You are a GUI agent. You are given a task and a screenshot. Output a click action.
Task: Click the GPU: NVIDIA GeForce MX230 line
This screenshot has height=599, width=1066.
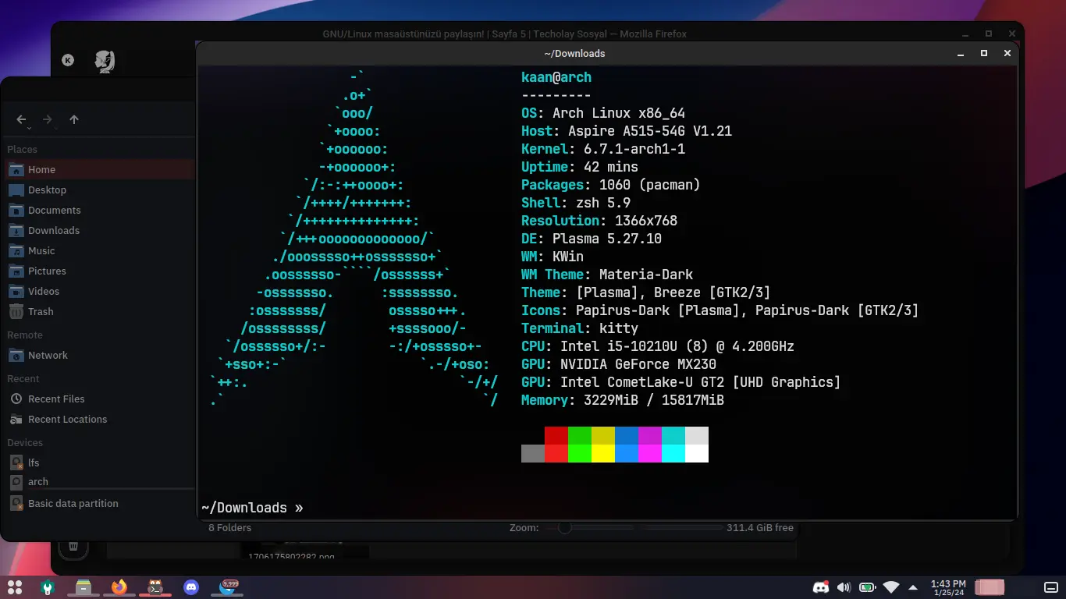pyautogui.click(x=619, y=364)
